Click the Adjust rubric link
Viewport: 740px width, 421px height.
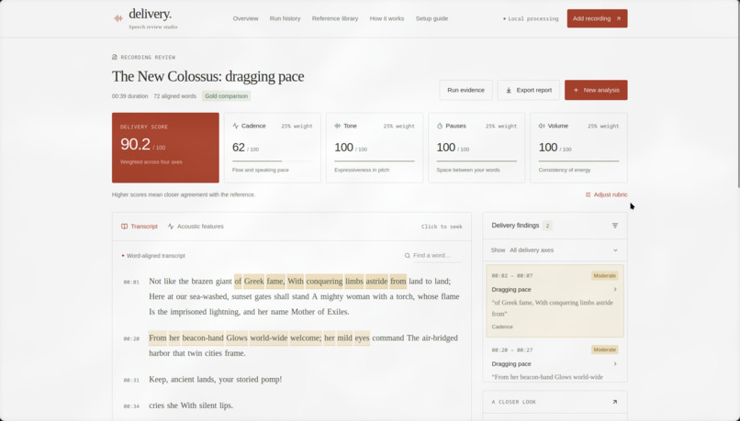click(607, 194)
